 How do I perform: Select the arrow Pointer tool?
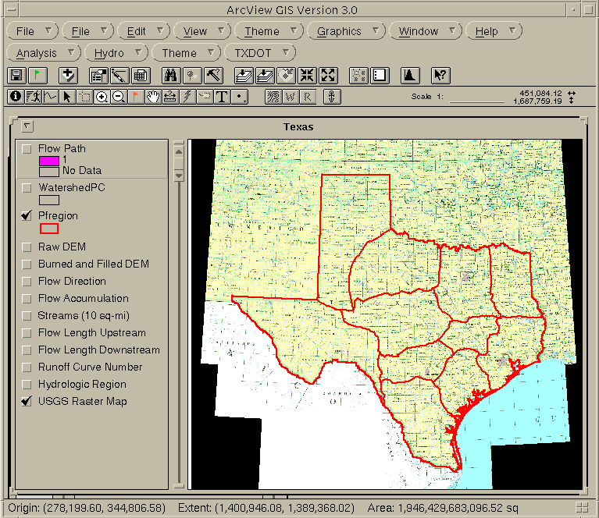coord(67,97)
